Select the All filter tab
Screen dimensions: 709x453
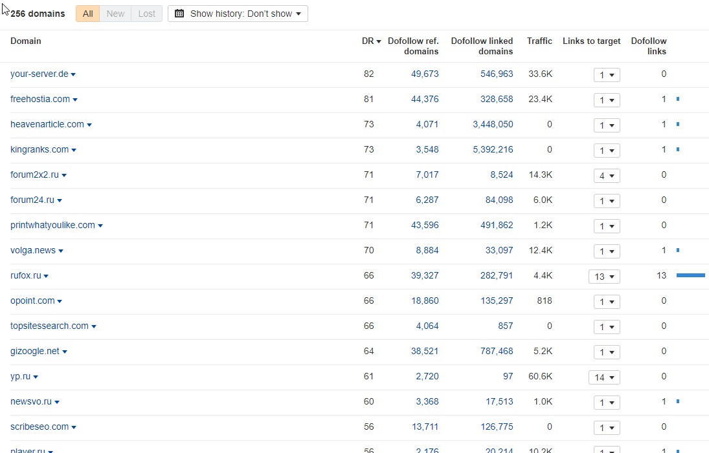[x=87, y=14]
